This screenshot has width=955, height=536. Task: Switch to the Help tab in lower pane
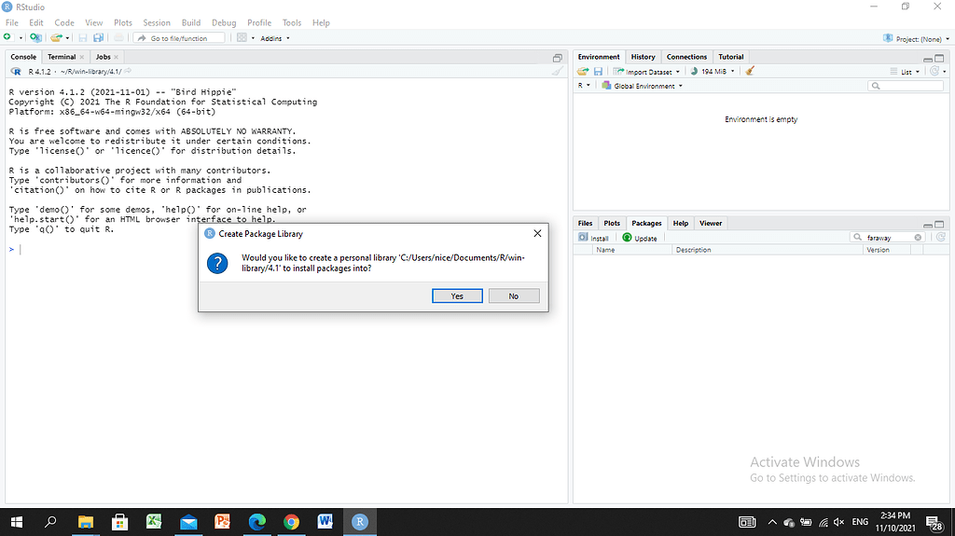[x=680, y=223]
